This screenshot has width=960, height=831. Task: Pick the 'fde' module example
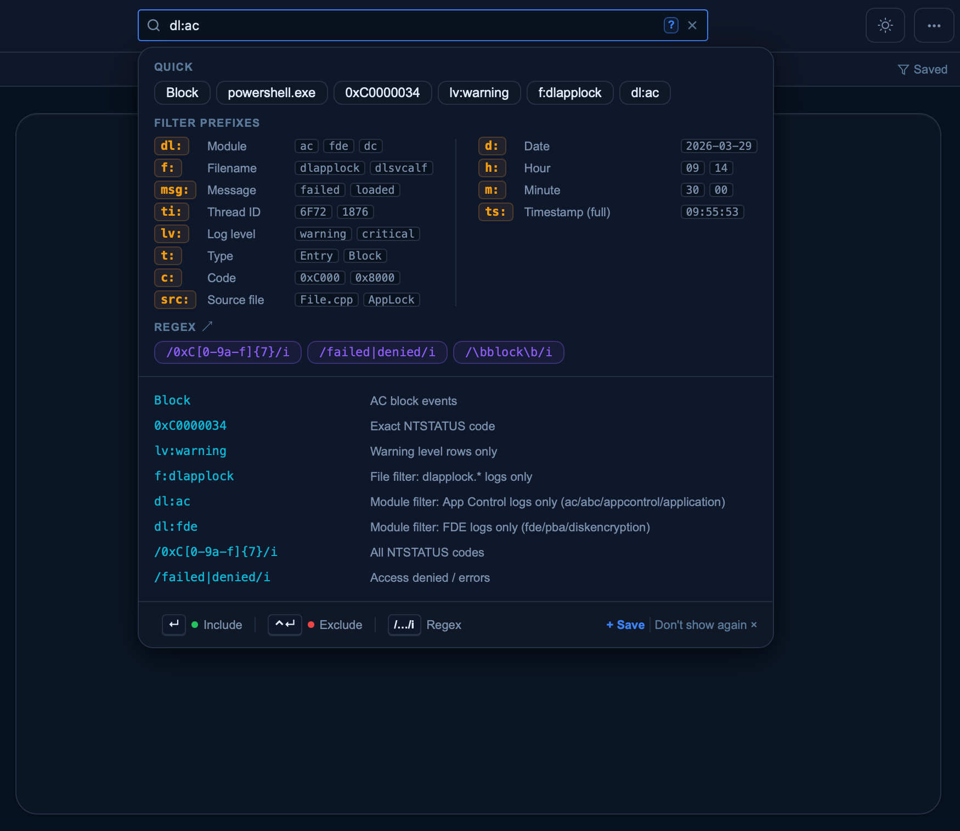338,146
